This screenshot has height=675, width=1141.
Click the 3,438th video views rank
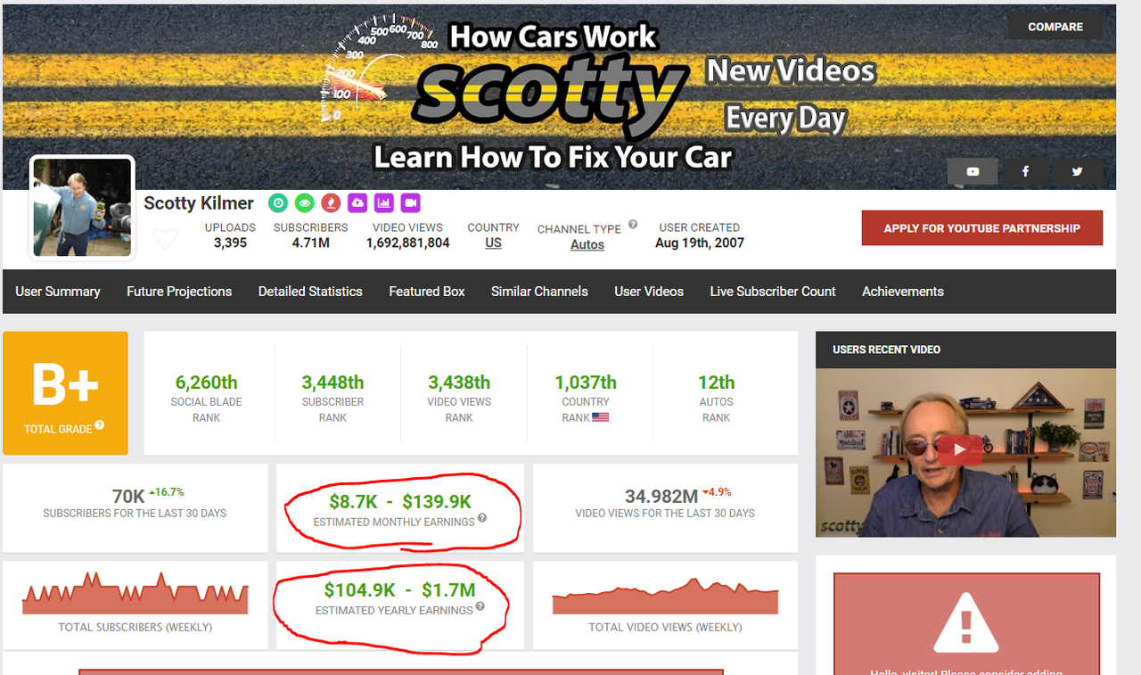[459, 383]
